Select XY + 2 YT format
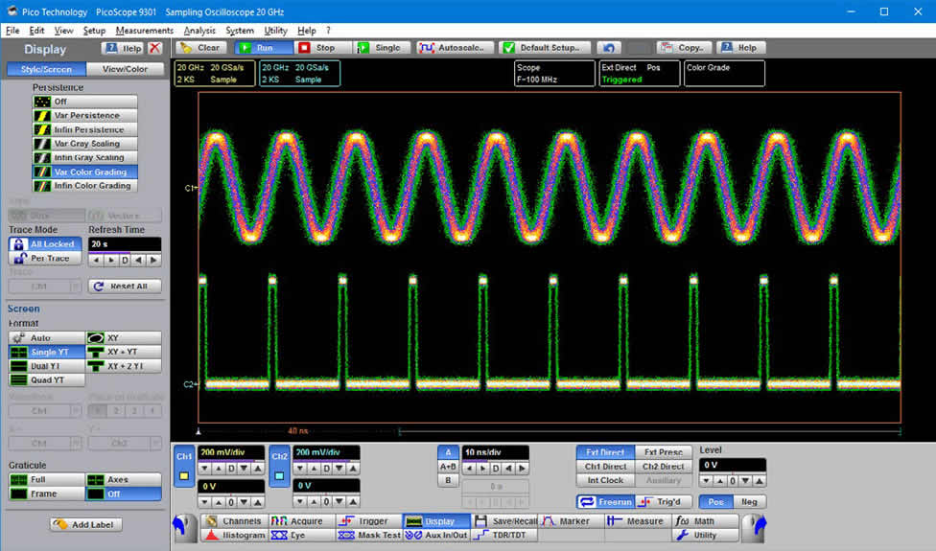This screenshot has height=551, width=936. click(124, 365)
